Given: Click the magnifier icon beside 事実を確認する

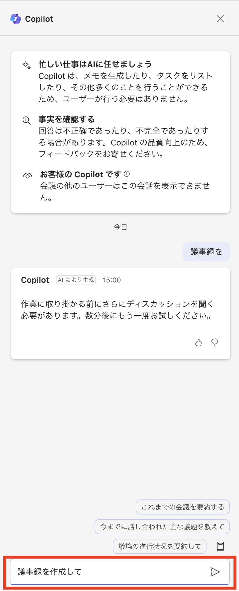Looking at the screenshot, I should (x=27, y=121).
